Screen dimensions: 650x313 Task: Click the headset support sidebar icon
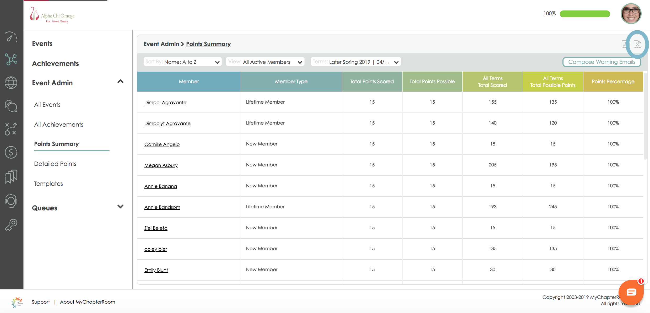click(x=11, y=201)
